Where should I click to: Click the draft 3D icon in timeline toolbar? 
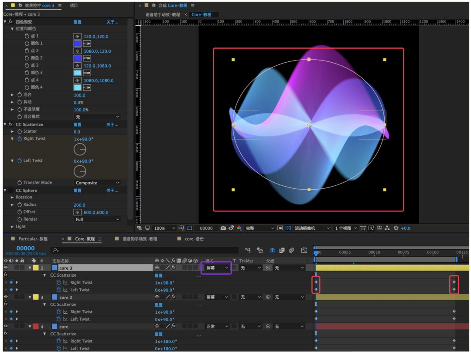click(260, 250)
